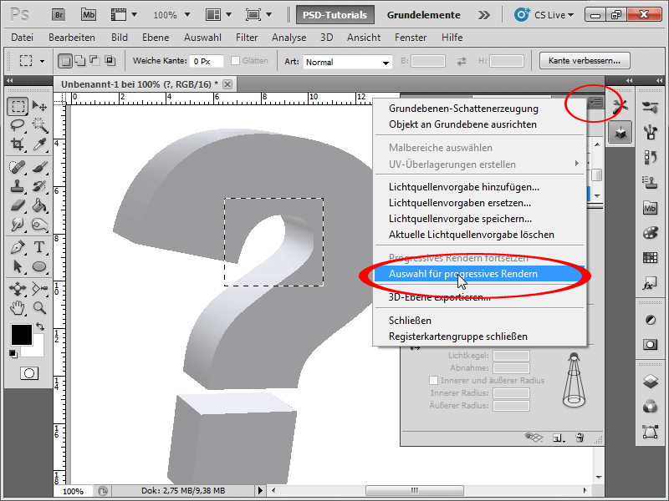Choose Subtract from selection mode
The width and height of the screenshot is (669, 501).
[x=94, y=61]
